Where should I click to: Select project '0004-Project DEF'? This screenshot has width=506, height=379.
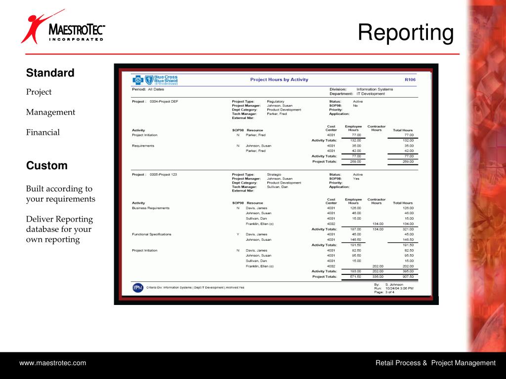(x=164, y=102)
